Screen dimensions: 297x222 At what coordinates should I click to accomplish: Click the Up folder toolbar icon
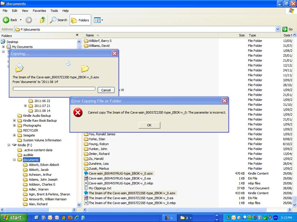click(x=43, y=20)
